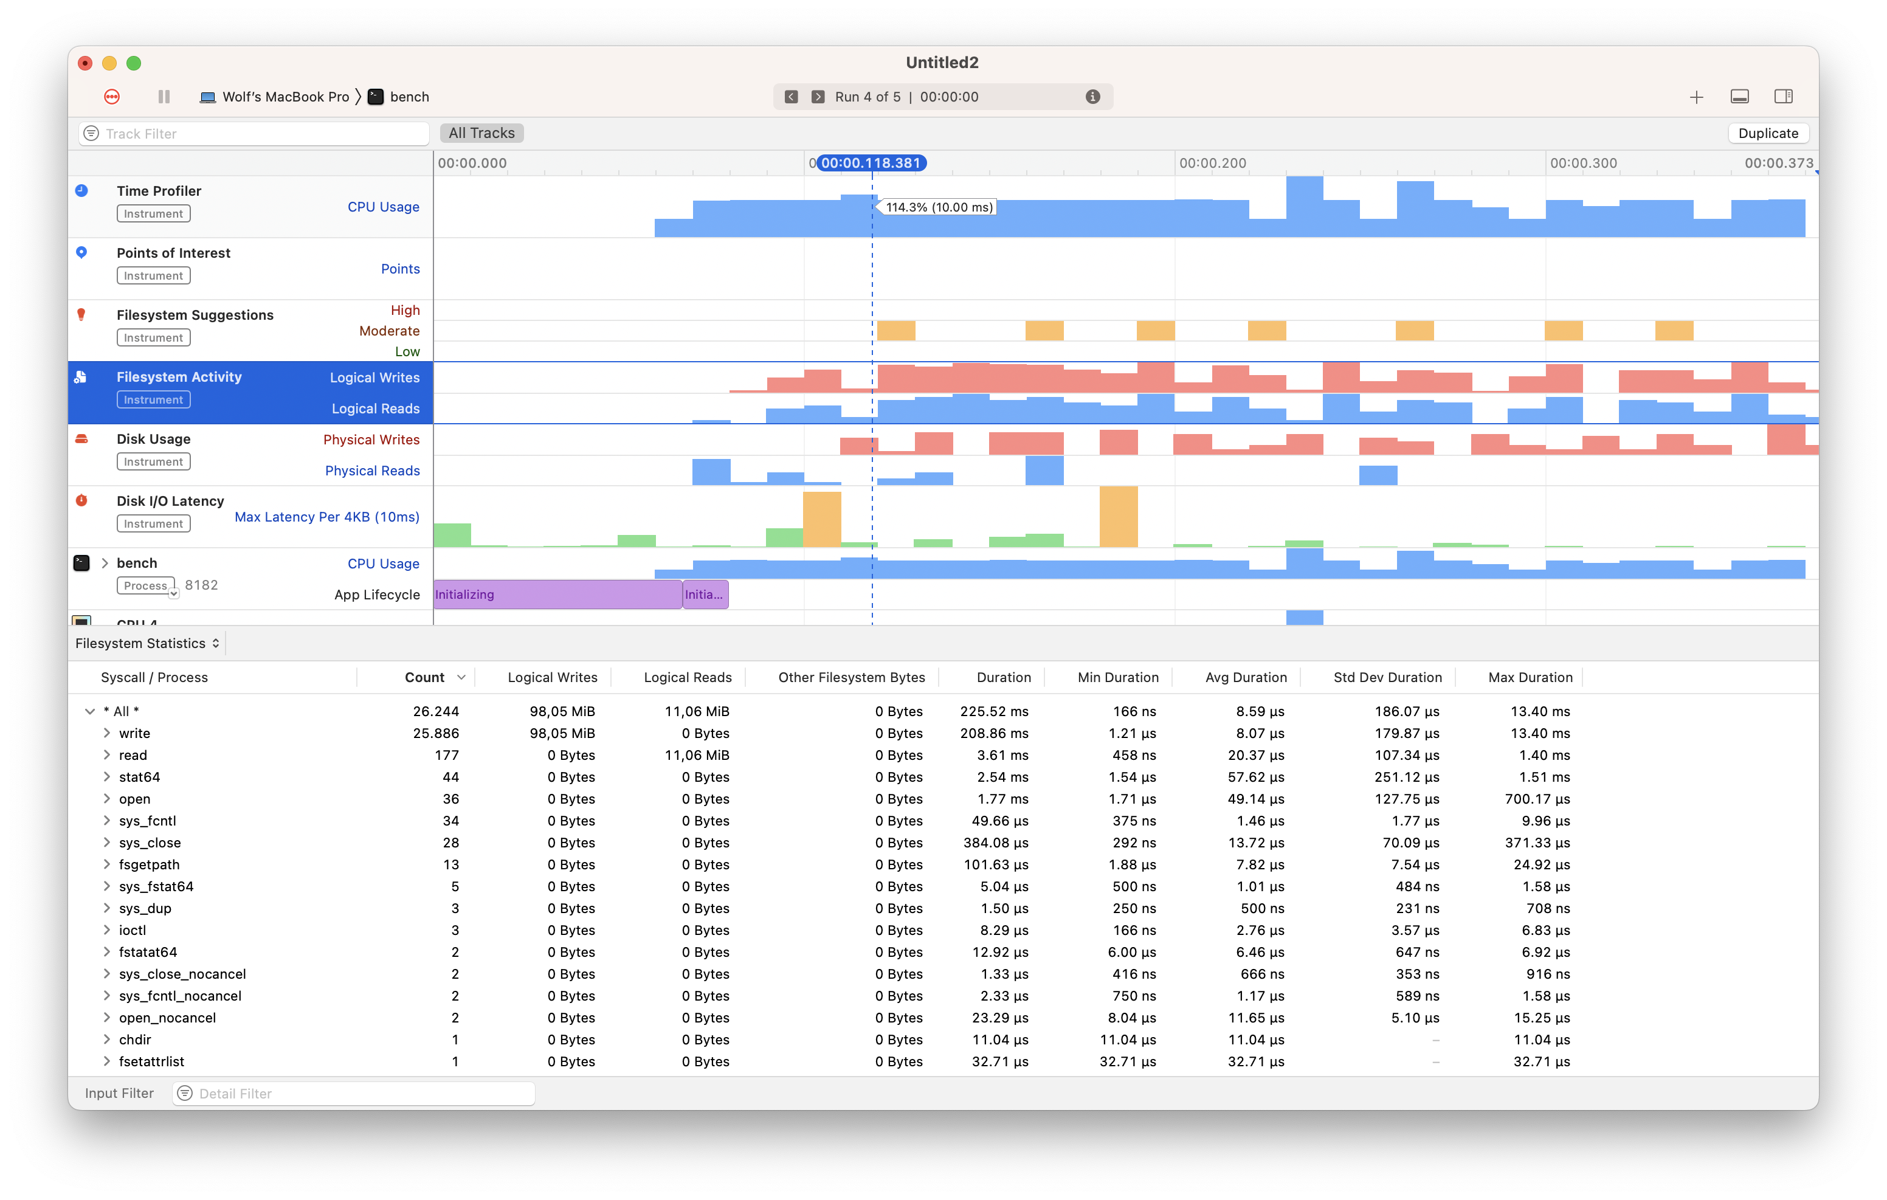Select the Disk Usage instrument icon
The width and height of the screenshot is (1887, 1200).
[81, 439]
